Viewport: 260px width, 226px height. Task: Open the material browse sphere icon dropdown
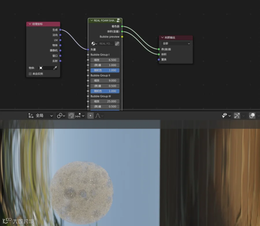pos(94,44)
